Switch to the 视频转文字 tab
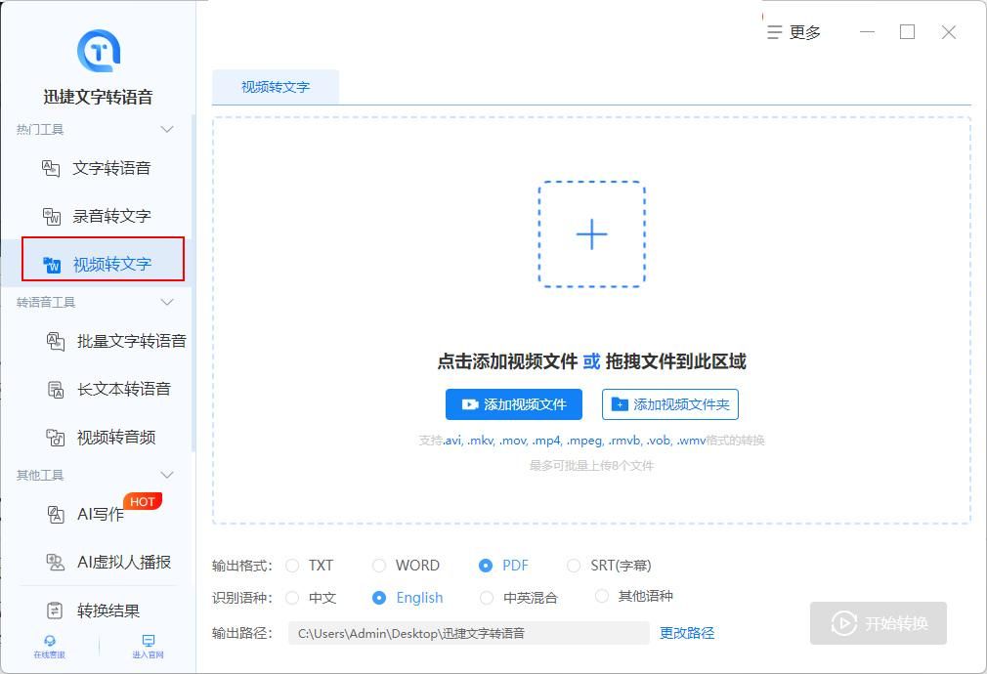 point(276,87)
